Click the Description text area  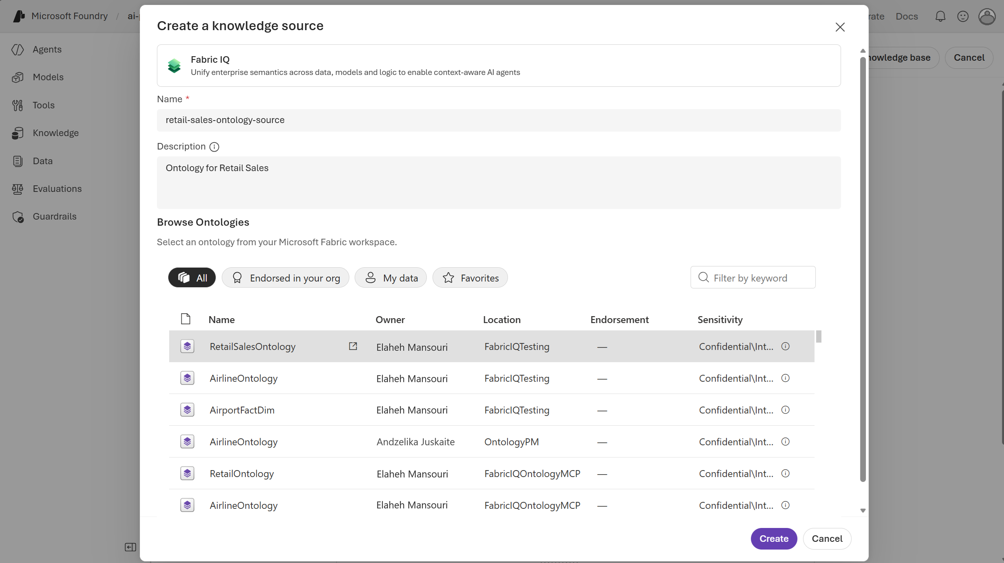499,183
